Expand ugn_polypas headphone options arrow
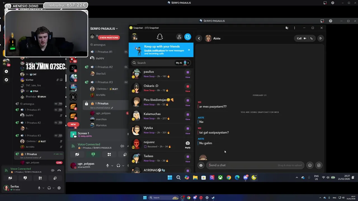 point(123,166)
